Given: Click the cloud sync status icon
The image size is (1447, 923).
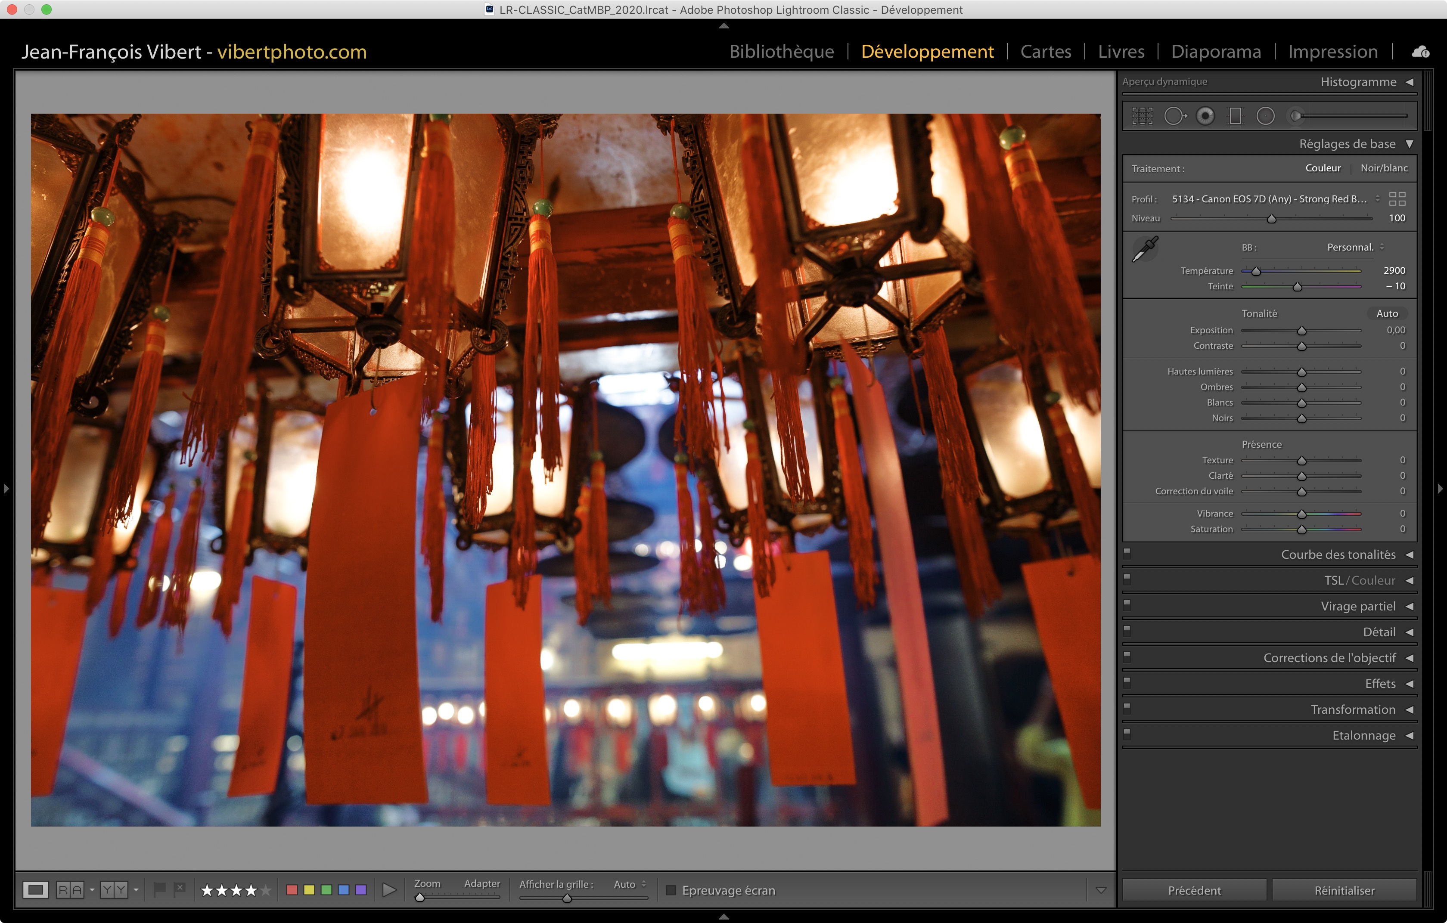Looking at the screenshot, I should [1421, 52].
